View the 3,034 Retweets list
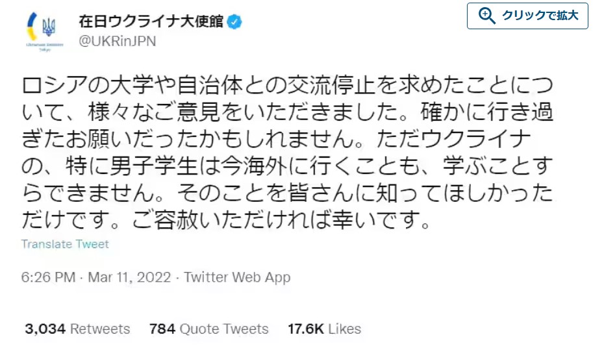This screenshot has width=604, height=361. point(77,329)
